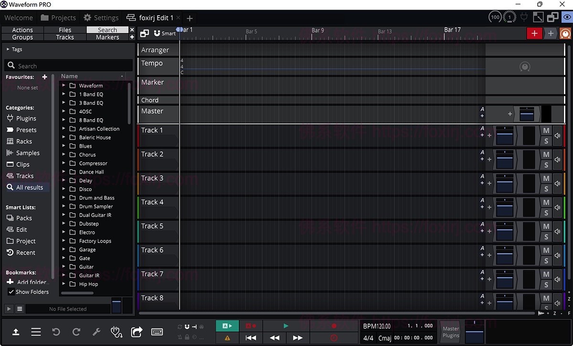
Task: Collapse the Tags section in sidebar
Action: (x=8, y=49)
